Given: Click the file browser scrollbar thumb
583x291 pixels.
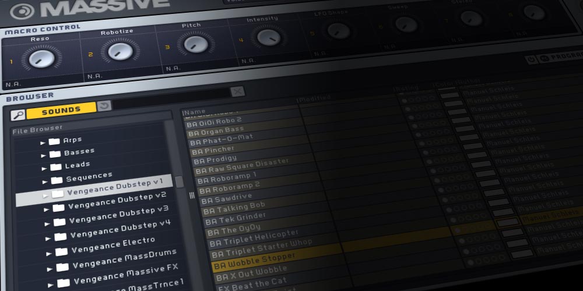Looking at the screenshot, I should tap(179, 182).
